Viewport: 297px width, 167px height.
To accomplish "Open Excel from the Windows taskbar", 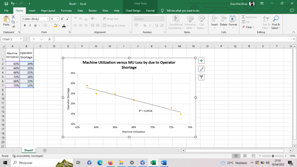I will pos(153,163).
